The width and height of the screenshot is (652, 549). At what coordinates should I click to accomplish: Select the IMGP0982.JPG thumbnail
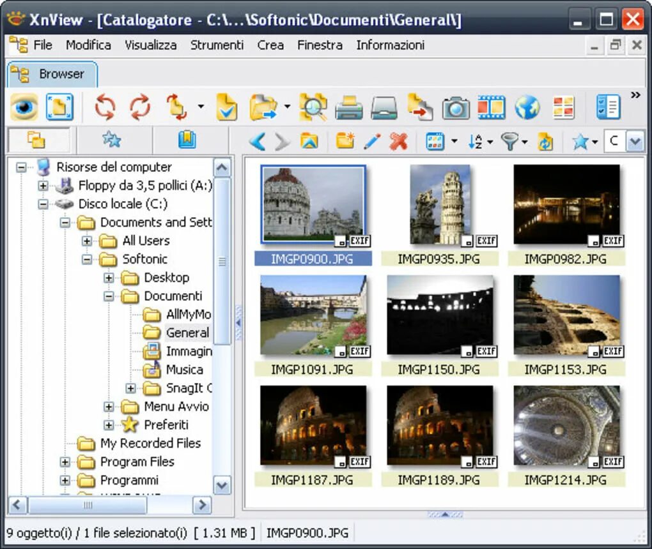[567, 205]
